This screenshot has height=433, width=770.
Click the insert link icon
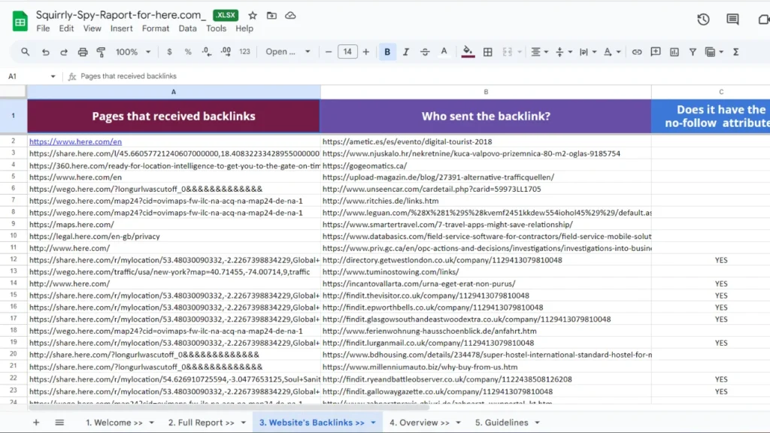[637, 52]
